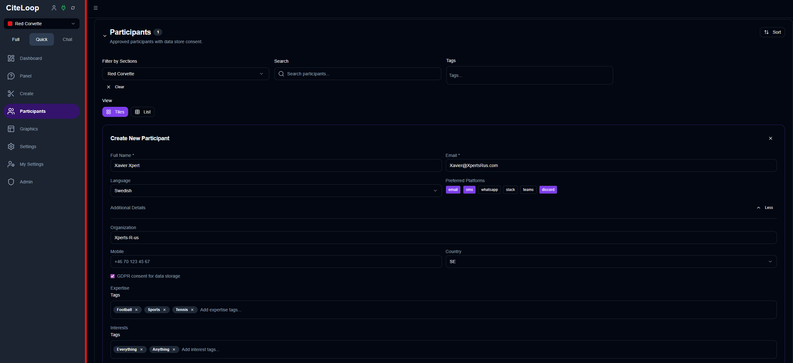The width and height of the screenshot is (793, 363).
Task: Remove the Sports expertise tag
Action: pyautogui.click(x=164, y=310)
